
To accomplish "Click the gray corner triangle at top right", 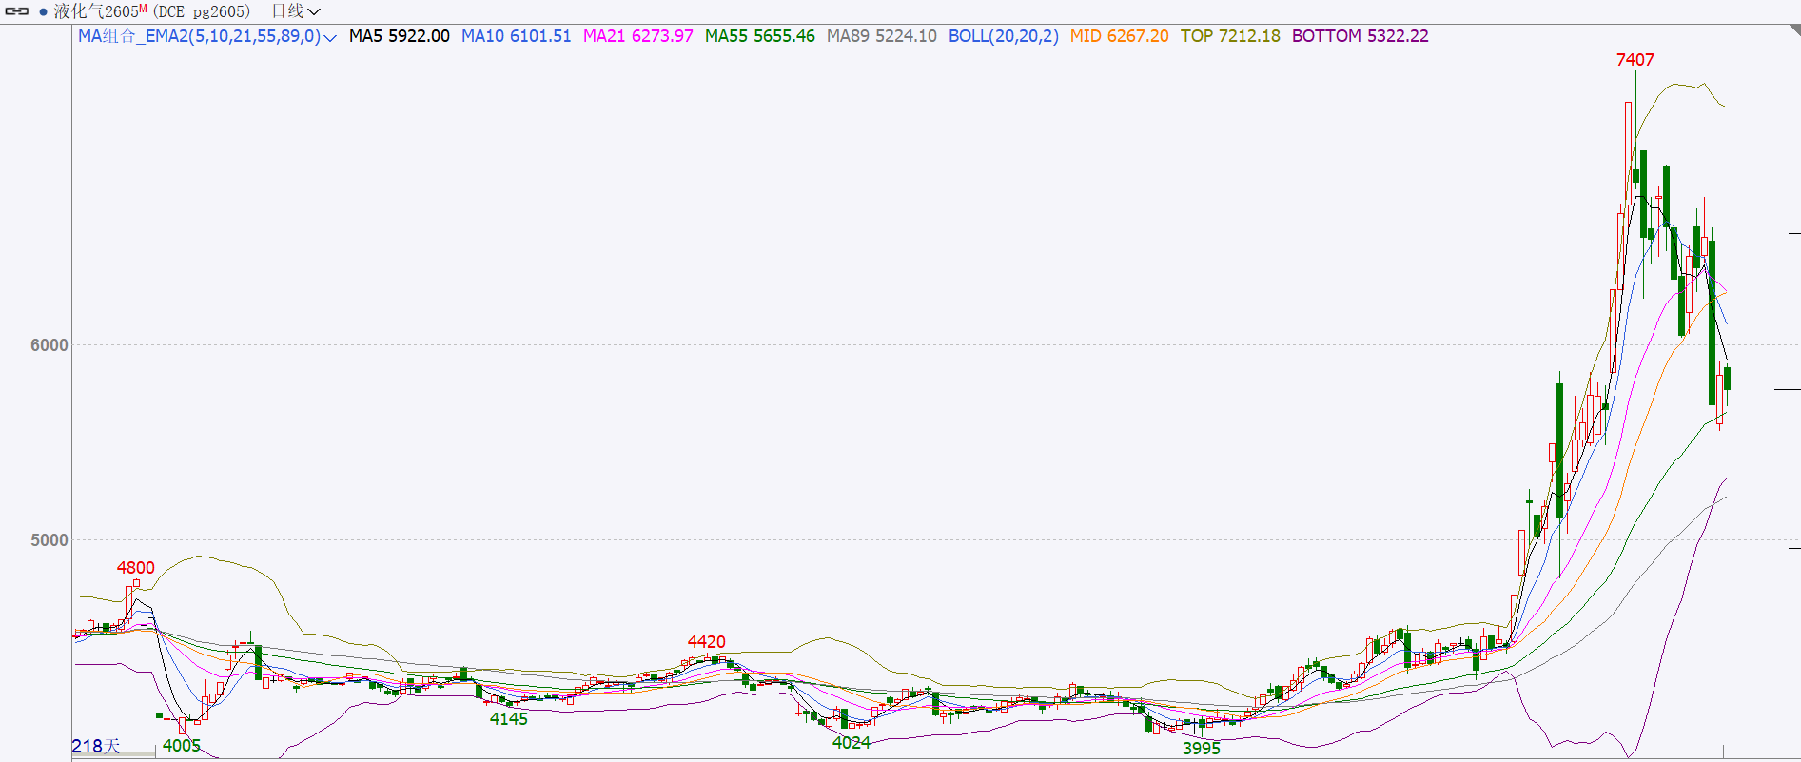I will pyautogui.click(x=1794, y=29).
